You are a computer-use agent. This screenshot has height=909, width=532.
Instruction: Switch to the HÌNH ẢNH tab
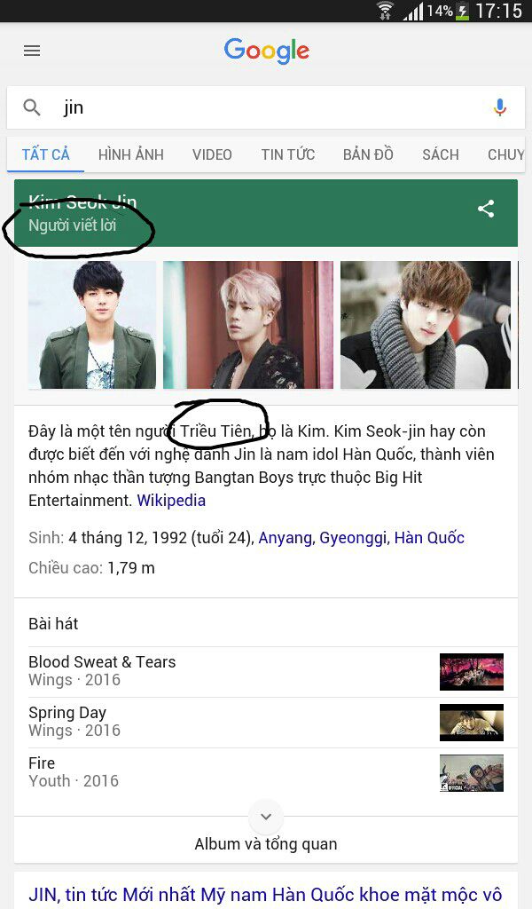pos(131,154)
